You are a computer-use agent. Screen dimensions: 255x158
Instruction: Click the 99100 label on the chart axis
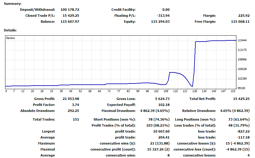tap(241, 88)
